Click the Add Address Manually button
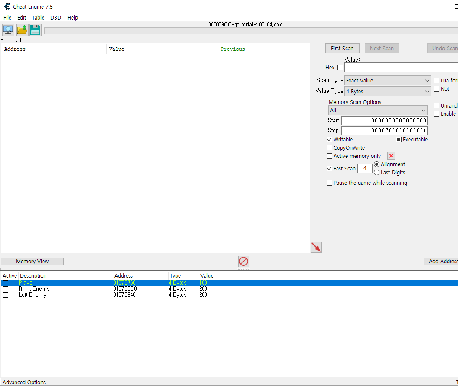 pos(441,262)
